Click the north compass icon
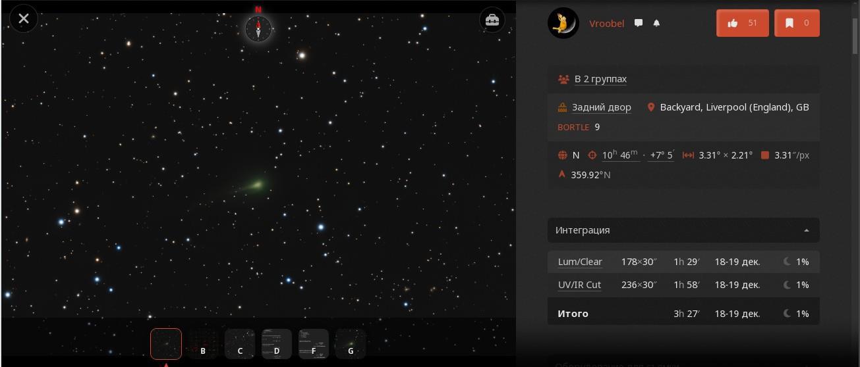The height and width of the screenshot is (367, 860). [x=258, y=28]
